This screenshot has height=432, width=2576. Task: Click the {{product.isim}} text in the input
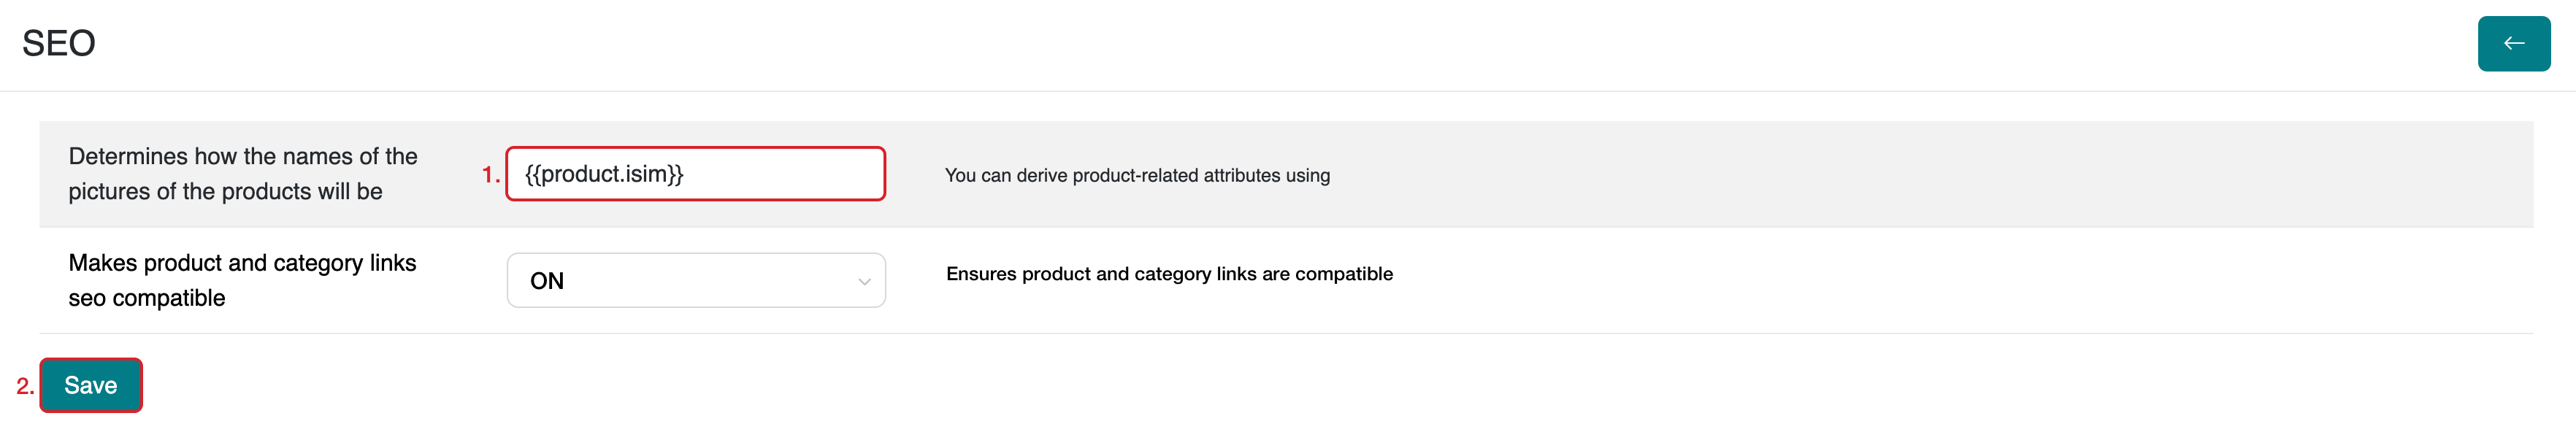tap(604, 174)
